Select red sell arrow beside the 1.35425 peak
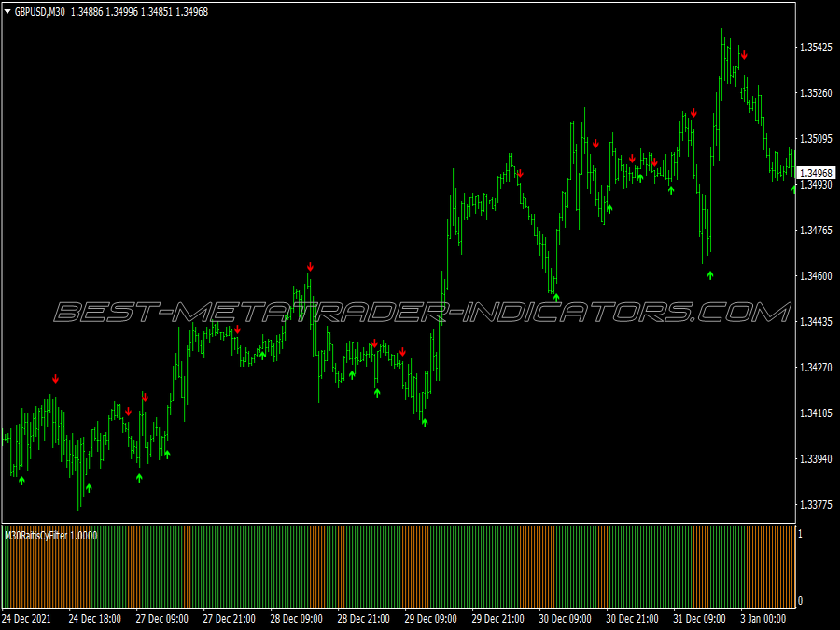840x630 pixels. pyautogui.click(x=744, y=55)
